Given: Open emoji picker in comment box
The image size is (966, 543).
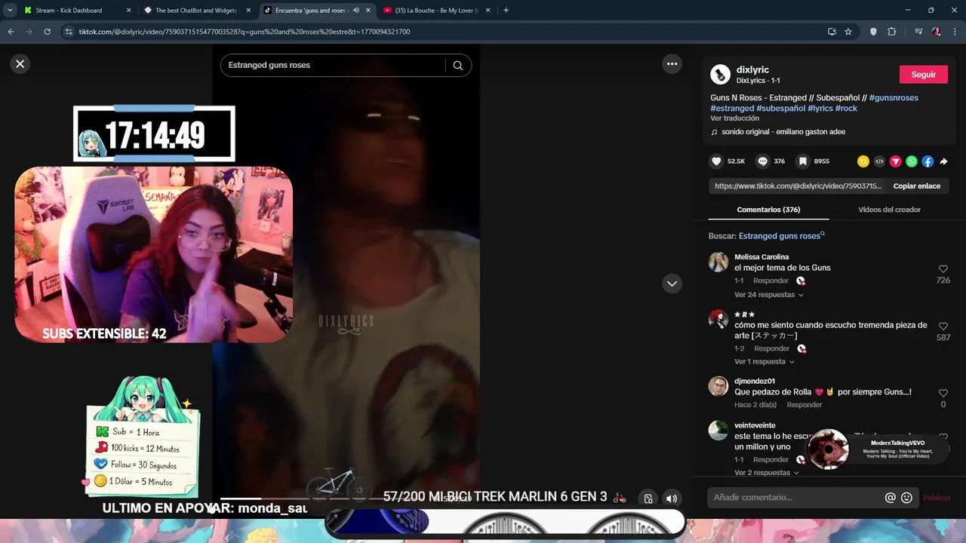Looking at the screenshot, I should click(x=907, y=498).
